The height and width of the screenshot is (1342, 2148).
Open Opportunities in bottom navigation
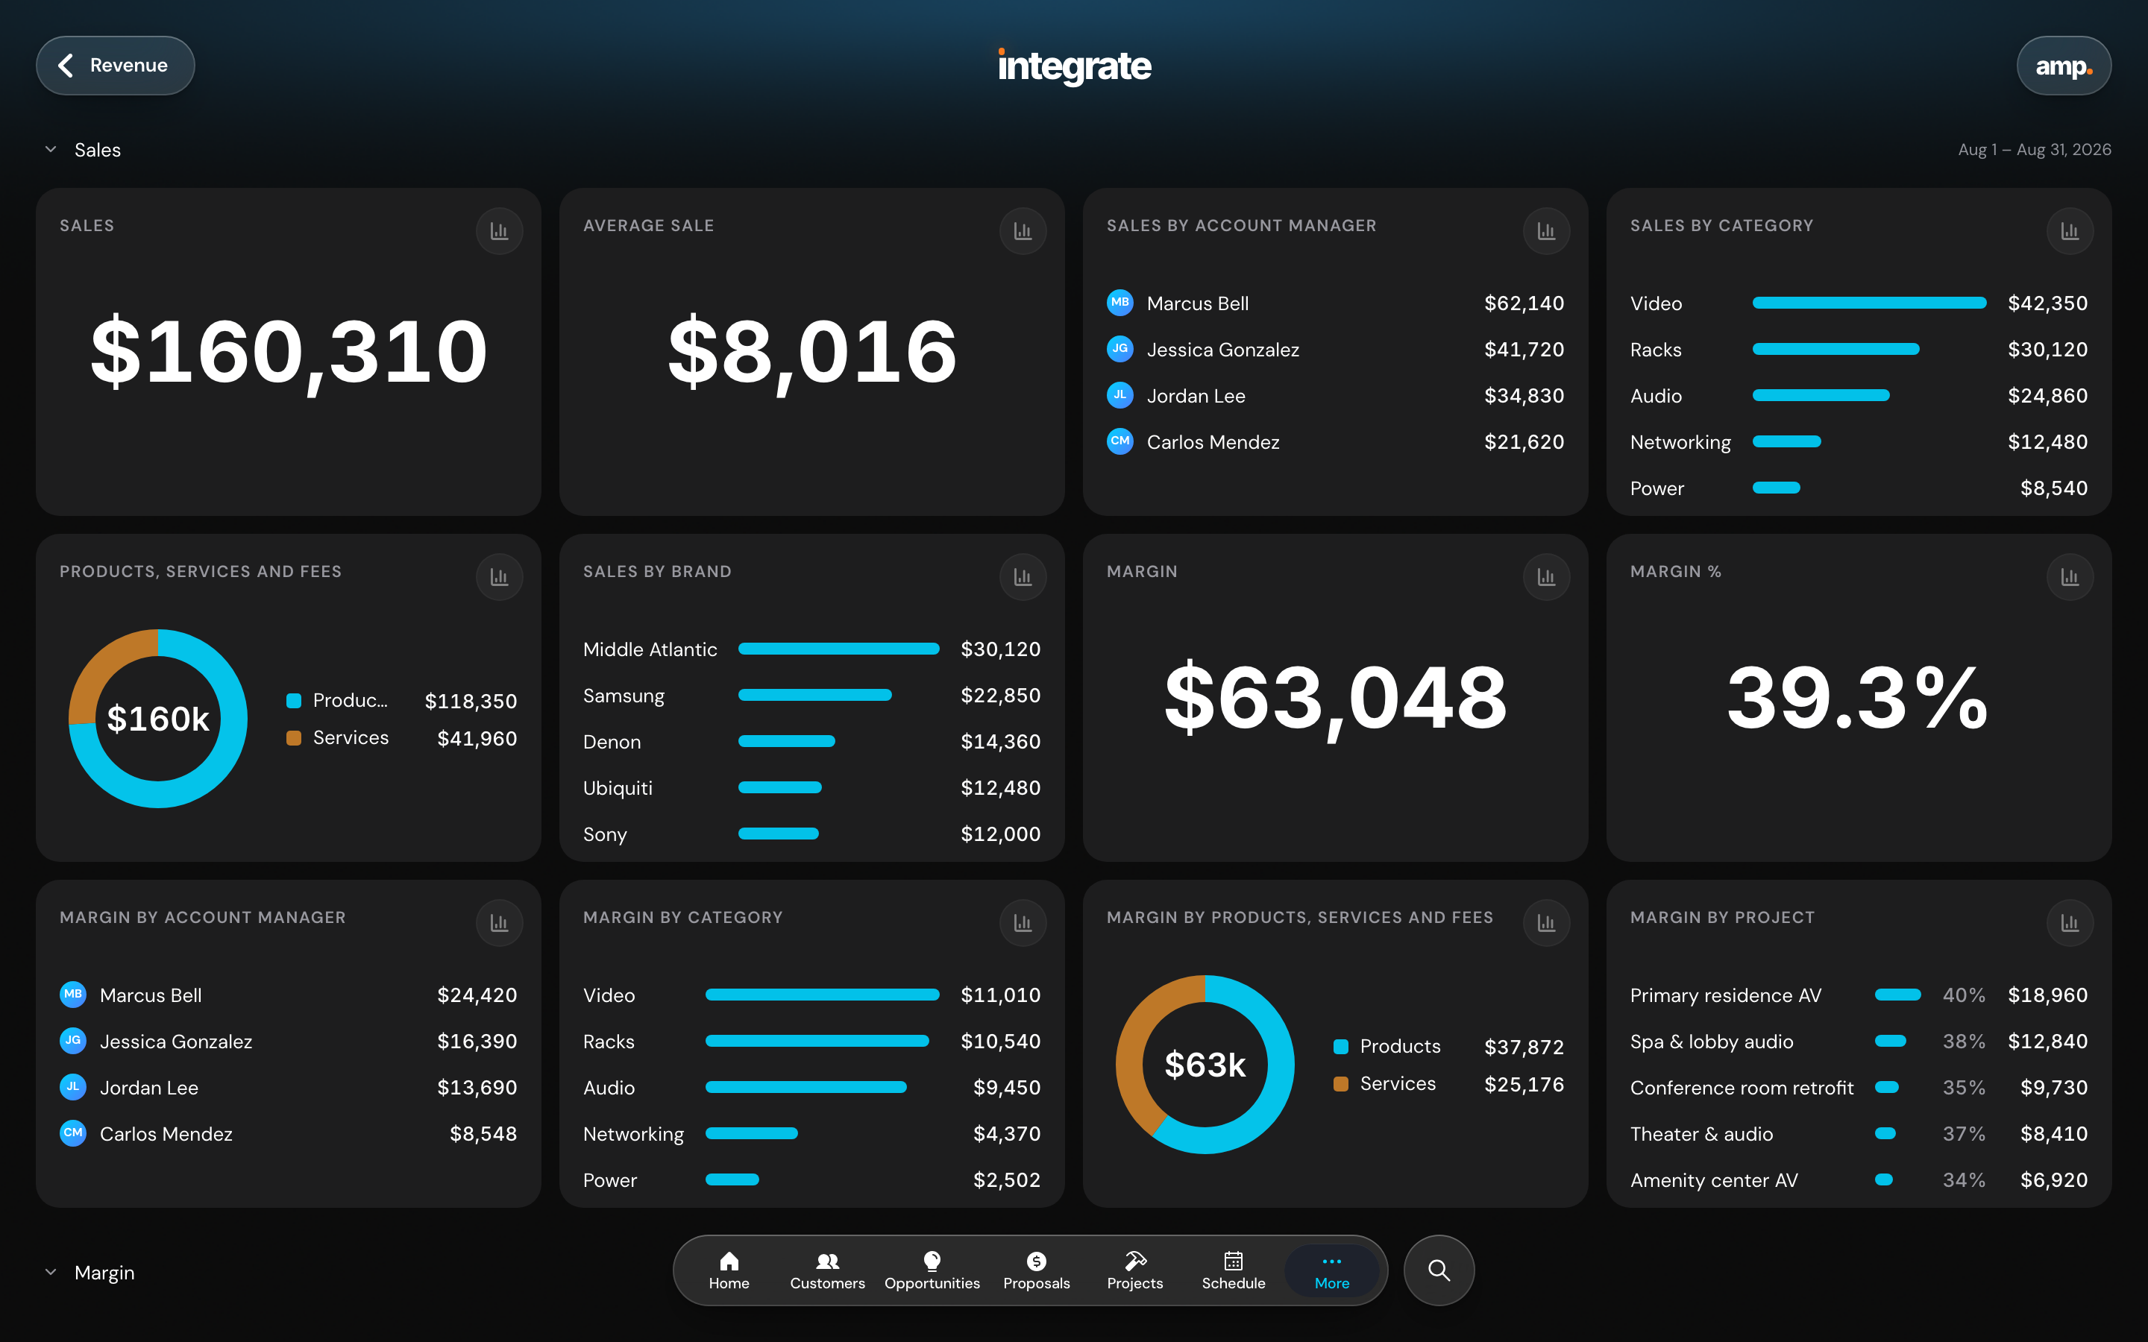coord(932,1270)
